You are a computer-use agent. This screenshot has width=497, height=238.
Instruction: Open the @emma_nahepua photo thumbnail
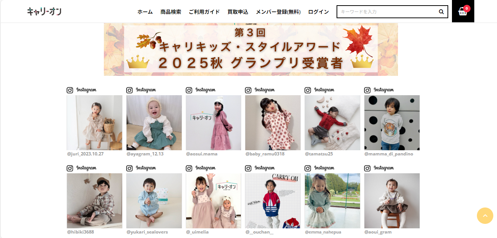332,201
